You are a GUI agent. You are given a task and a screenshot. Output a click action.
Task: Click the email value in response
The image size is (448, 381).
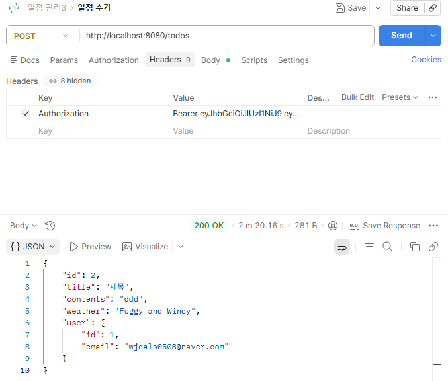176,347
